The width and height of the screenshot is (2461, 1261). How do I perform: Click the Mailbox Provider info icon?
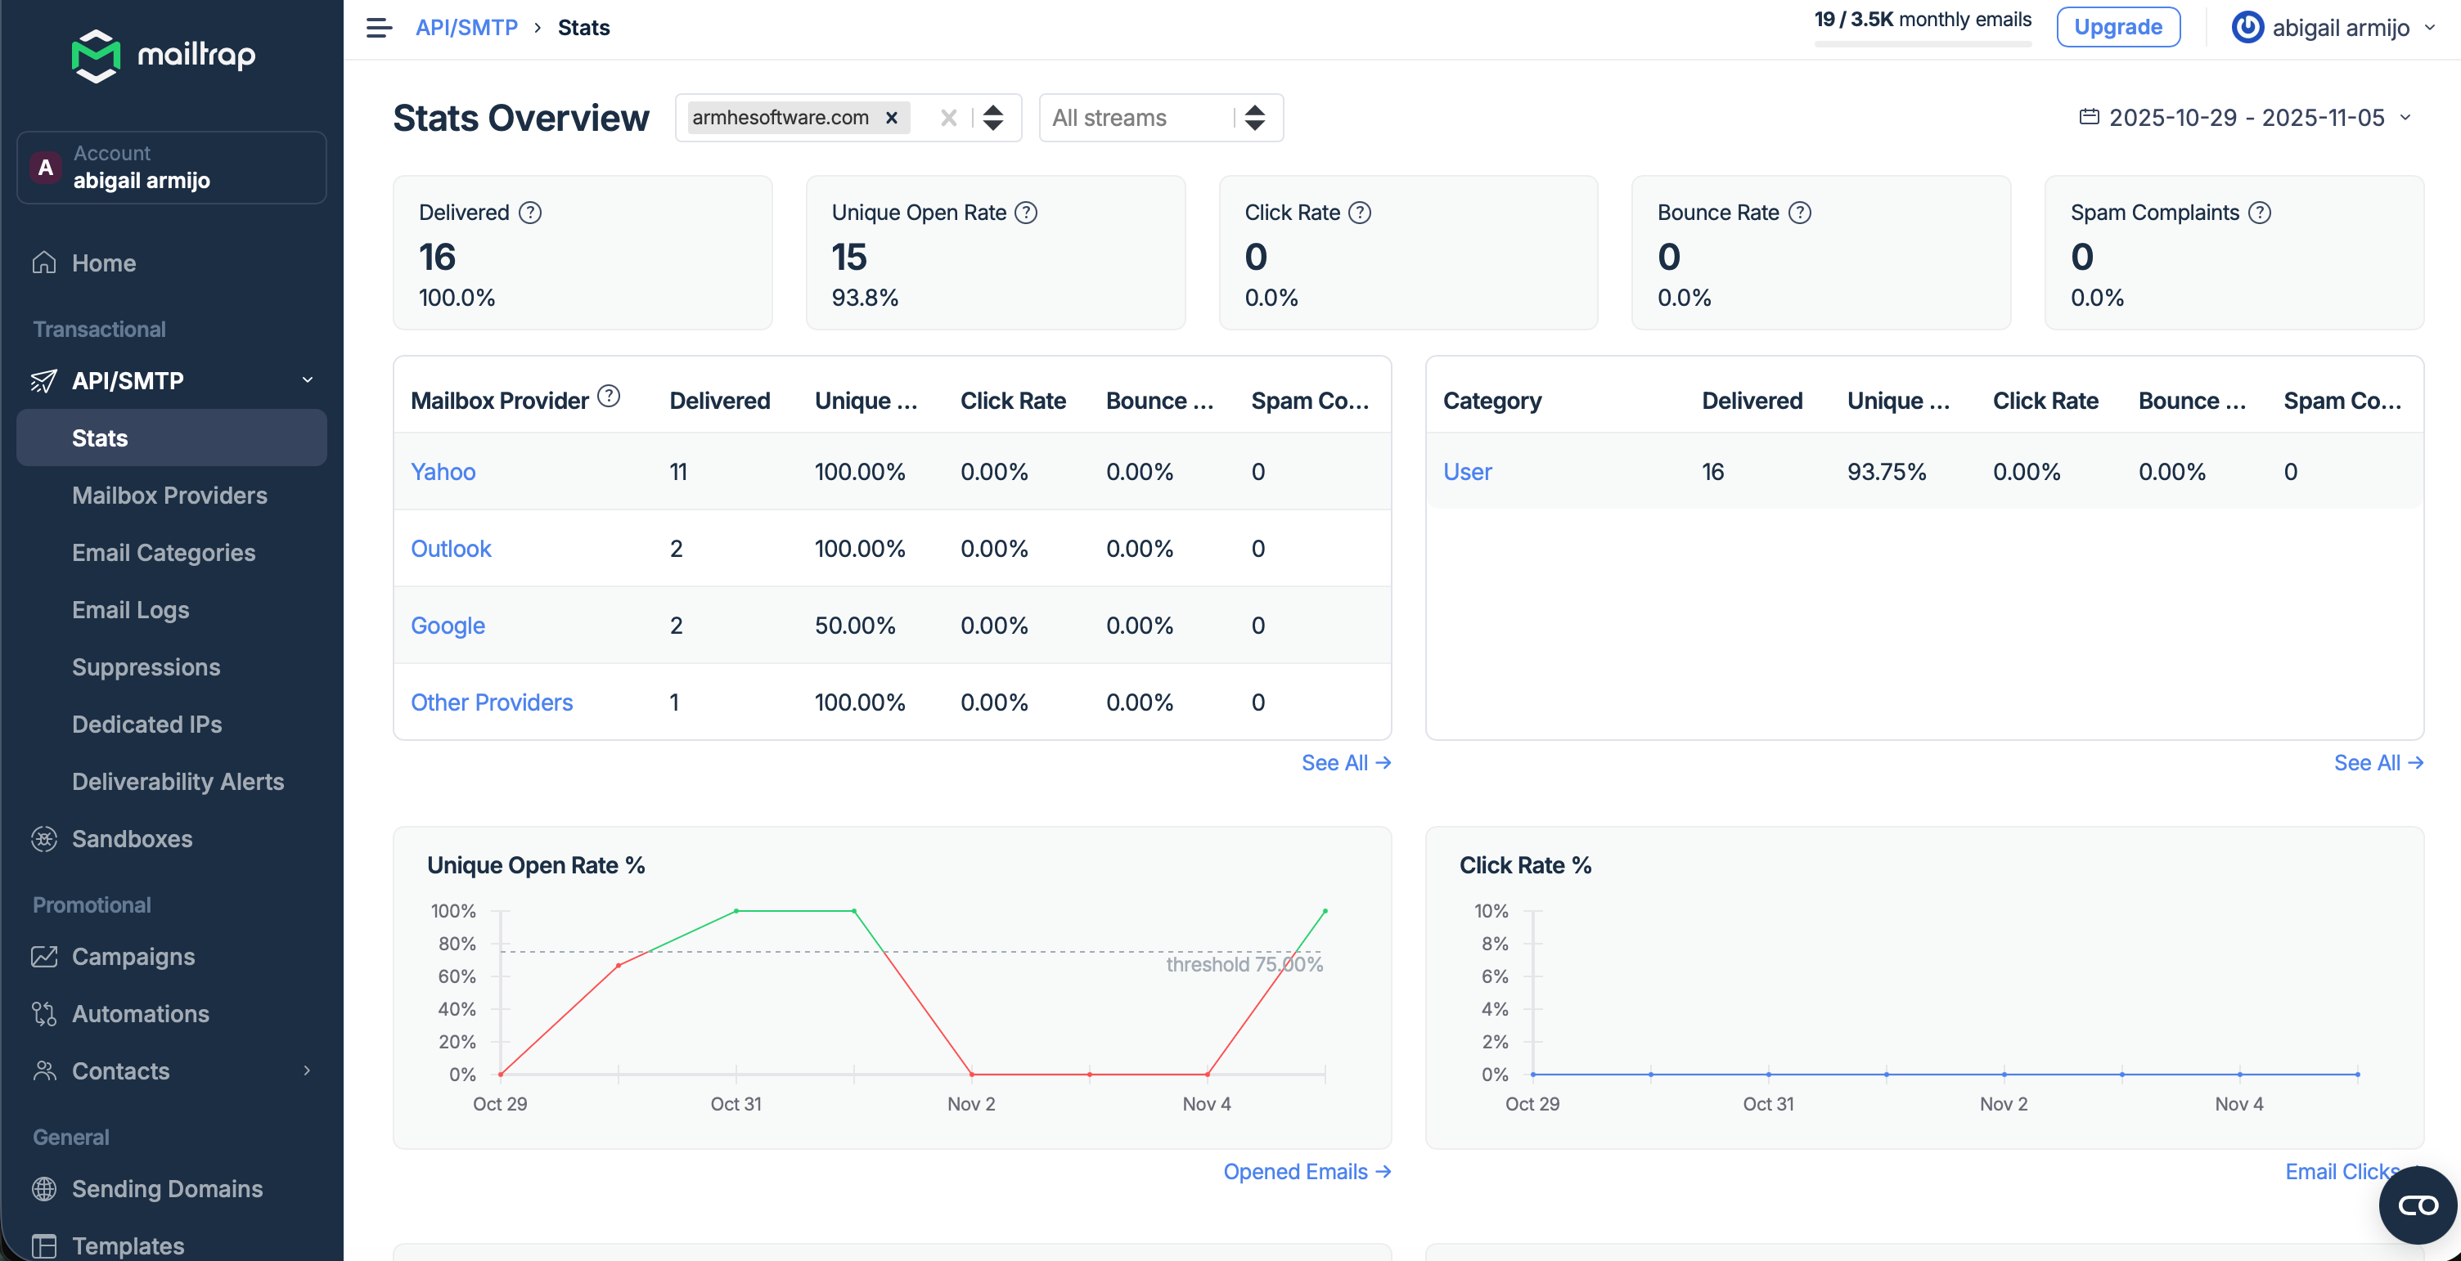point(609,396)
